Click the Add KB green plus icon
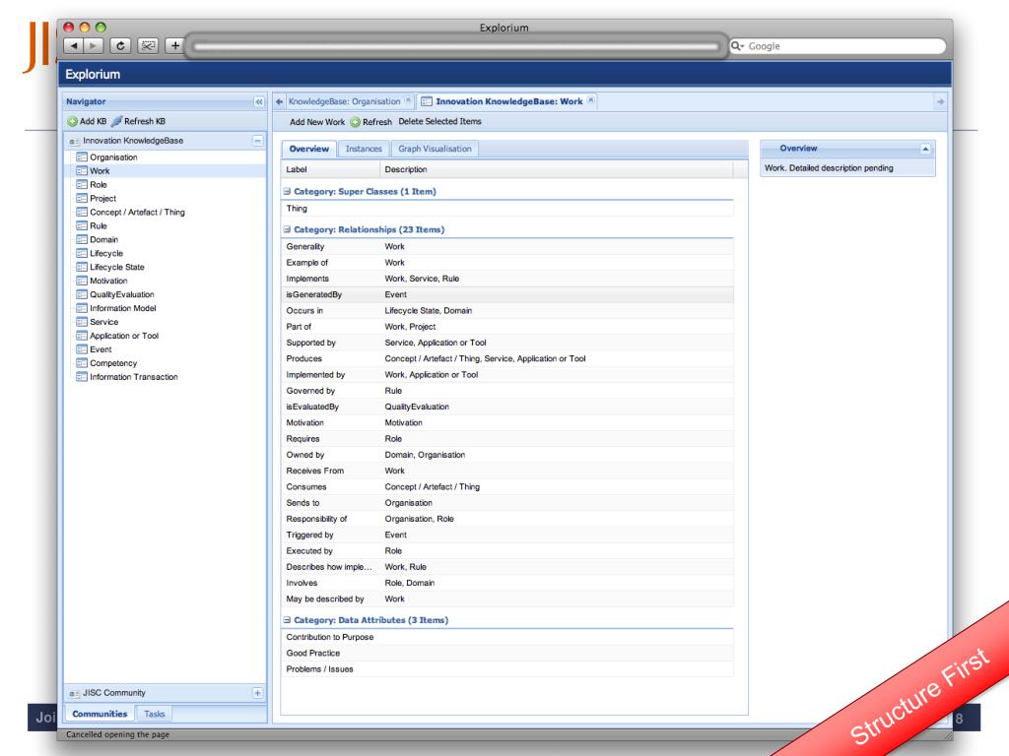The width and height of the screenshot is (1009, 756). [x=72, y=121]
